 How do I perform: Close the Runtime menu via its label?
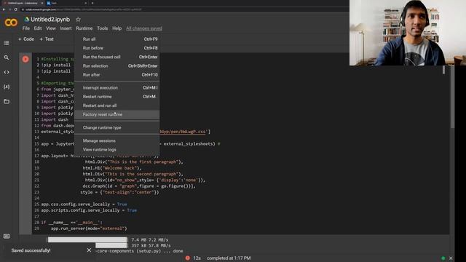tap(84, 28)
